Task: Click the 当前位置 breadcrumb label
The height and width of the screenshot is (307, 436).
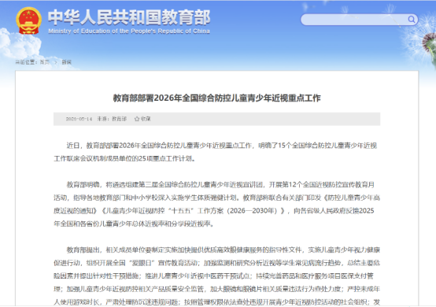Action: coord(26,62)
